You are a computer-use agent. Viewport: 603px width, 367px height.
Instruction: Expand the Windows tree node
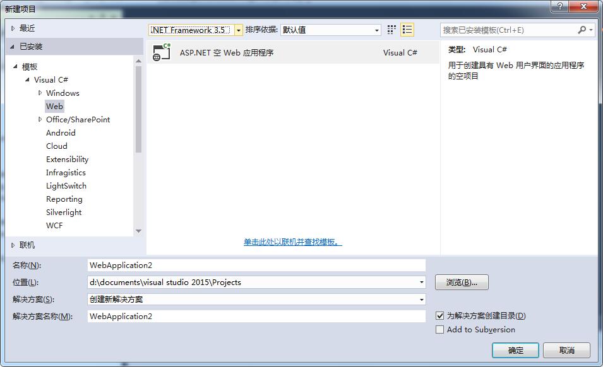pos(40,93)
